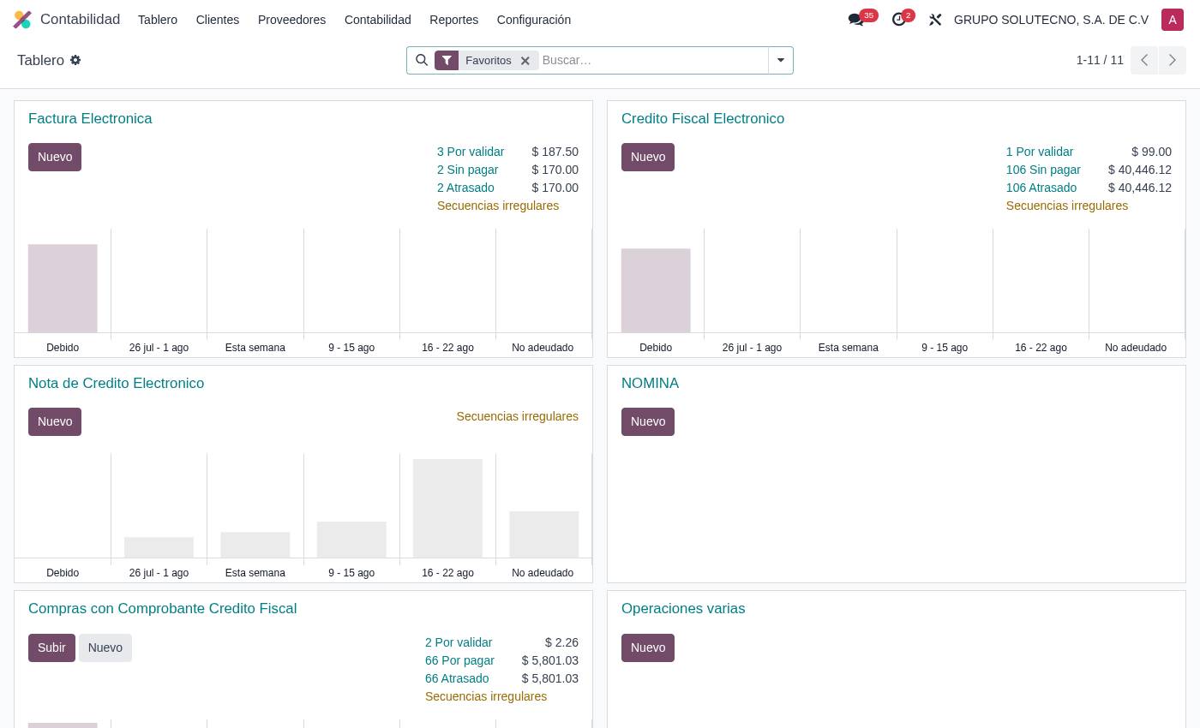This screenshot has width=1200, height=728.
Task: Open Nota de Credito Electronico journal title
Action: coord(116,383)
